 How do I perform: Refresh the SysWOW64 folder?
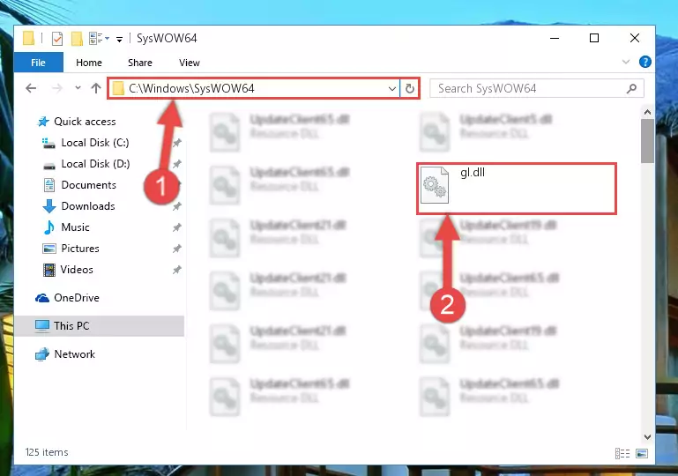[x=409, y=89]
